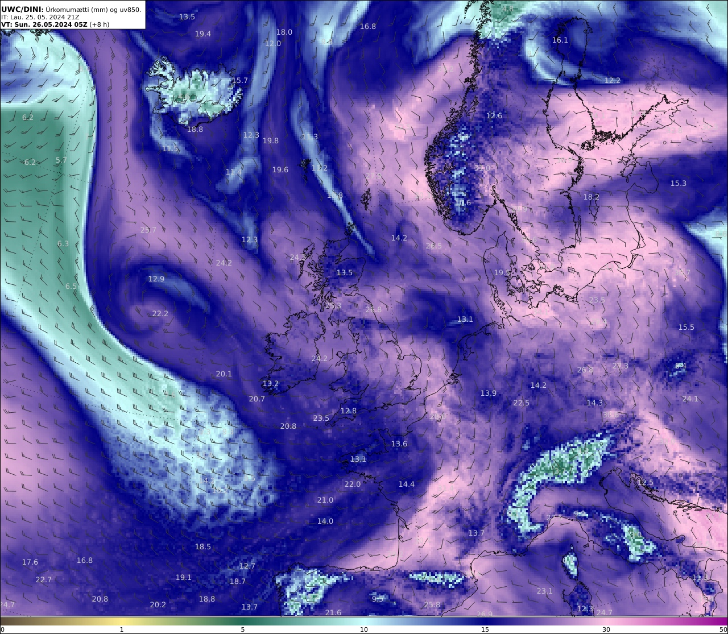This screenshot has width=728, height=634.
Task: Select the 6.3 value label
Action: point(63,244)
